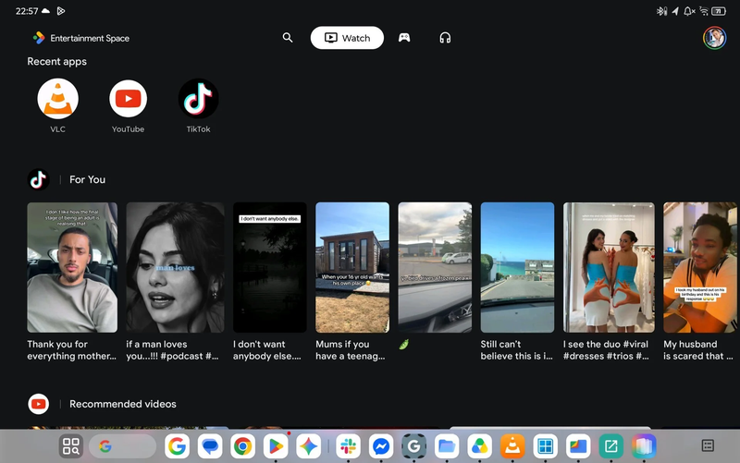Open the gallery-style app icon in taskbar
The image size is (740, 463).
tap(578, 446)
